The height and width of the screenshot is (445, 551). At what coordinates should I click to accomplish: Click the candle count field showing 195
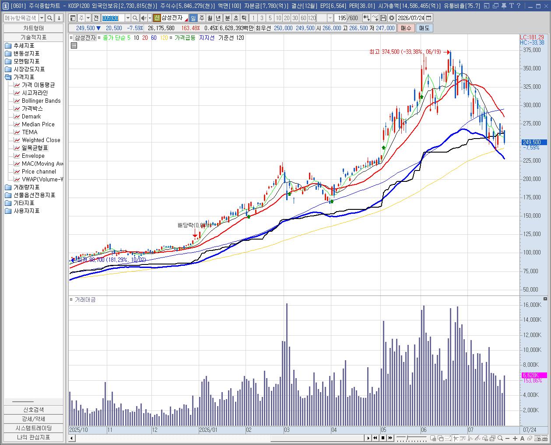click(x=340, y=18)
